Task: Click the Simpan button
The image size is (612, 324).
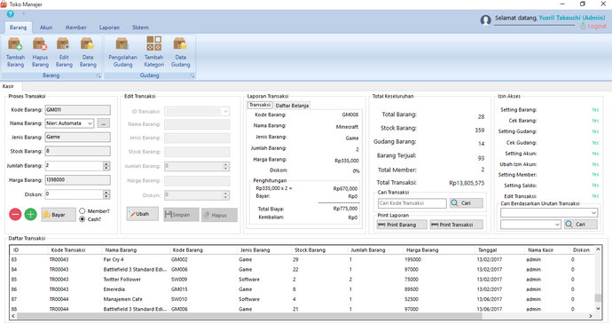Action: [x=181, y=215]
